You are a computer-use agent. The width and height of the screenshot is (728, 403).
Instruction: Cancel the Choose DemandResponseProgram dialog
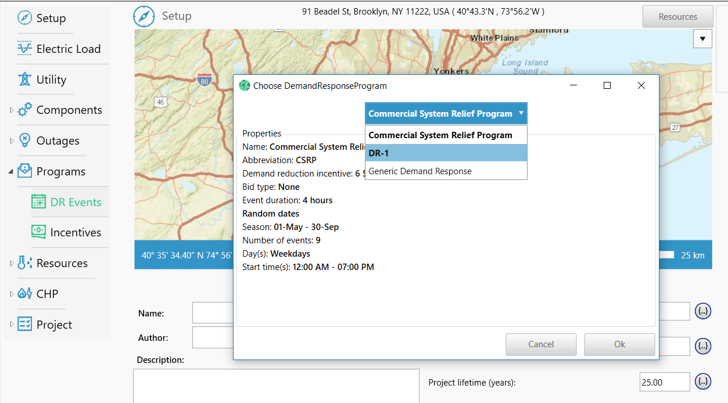540,344
